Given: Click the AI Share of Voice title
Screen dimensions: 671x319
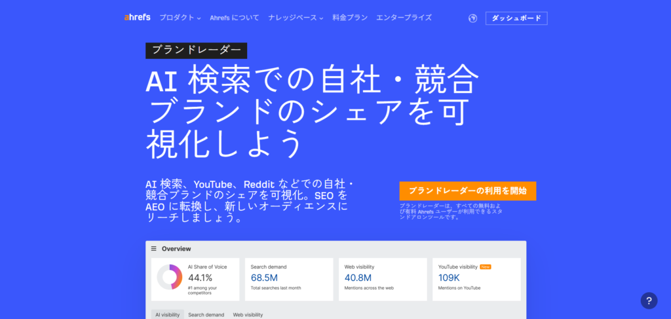Looking at the screenshot, I should tap(207, 267).
